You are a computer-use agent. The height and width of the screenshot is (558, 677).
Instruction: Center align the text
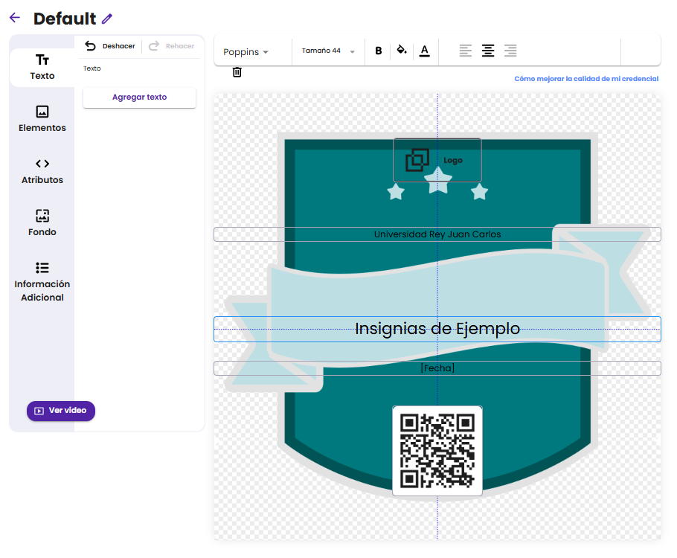(487, 51)
